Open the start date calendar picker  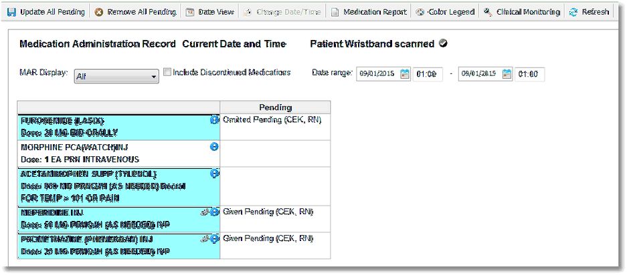tap(405, 74)
